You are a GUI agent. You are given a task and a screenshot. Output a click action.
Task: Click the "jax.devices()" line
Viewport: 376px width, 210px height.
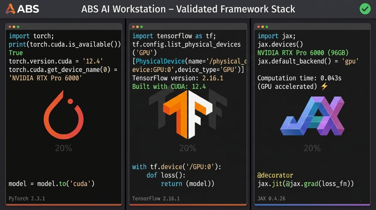coord(280,44)
